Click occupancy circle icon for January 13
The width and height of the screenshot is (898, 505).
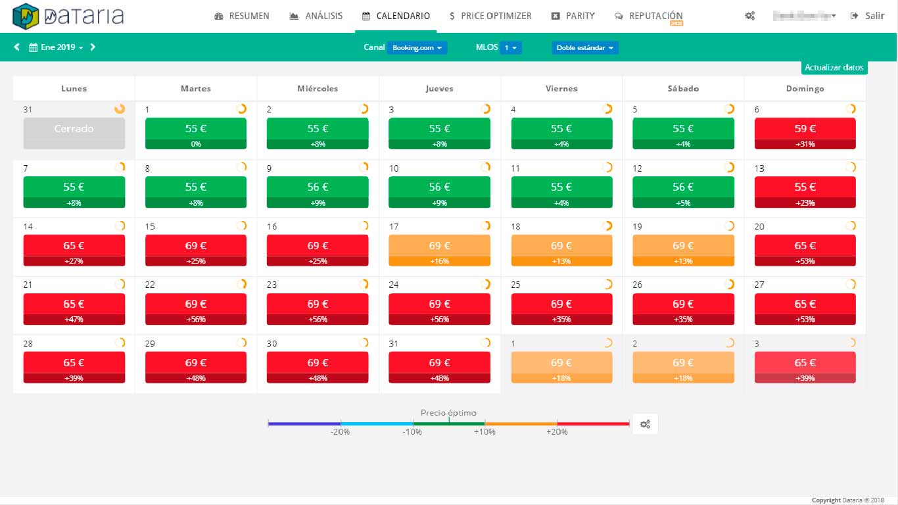click(851, 168)
